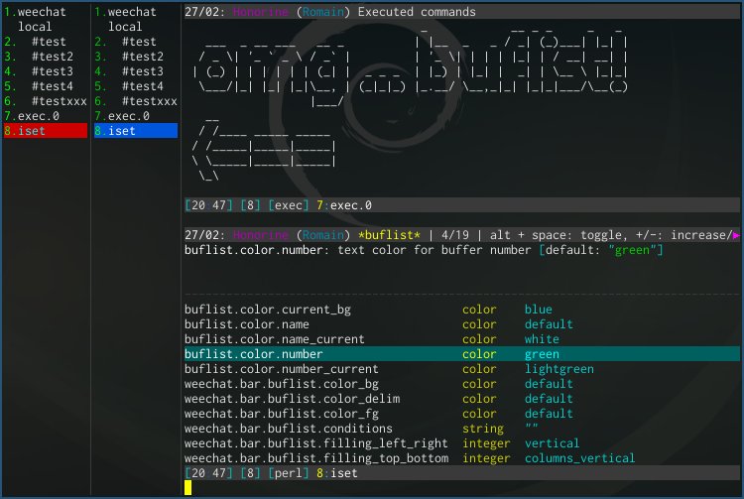Click weechat.bar.buflist.color_fg option
The image size is (744, 499).
(x=461, y=413)
